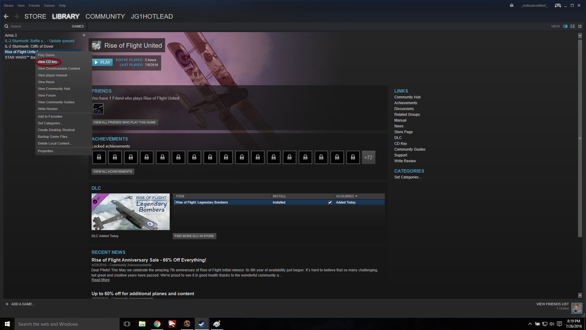586x330 pixels.
Task: Expand the ACQUIRED column dropdown arrow
Action: coord(356,196)
